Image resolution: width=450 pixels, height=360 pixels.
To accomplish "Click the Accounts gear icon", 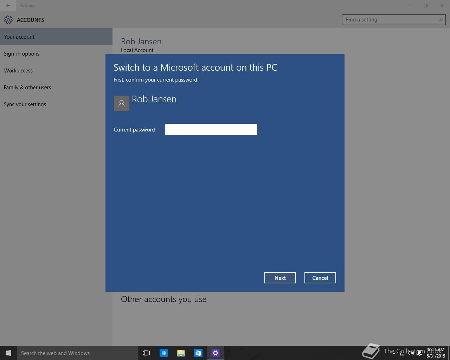I will click(x=8, y=20).
